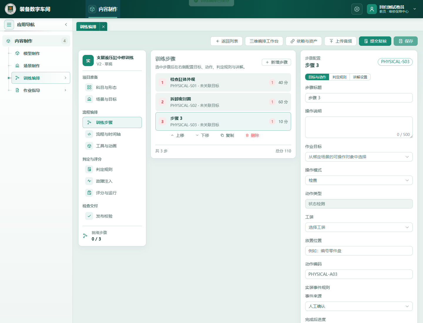
Task: Click the 故障注入 pulse icon
Action: 89,181
